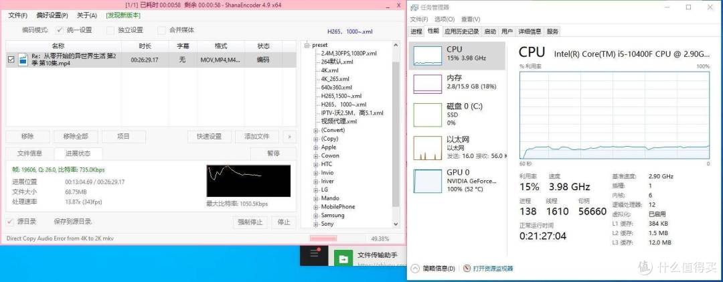Click the small arrow button beside 添加文件
This screenshot has height=282, width=723.
coord(290,137)
